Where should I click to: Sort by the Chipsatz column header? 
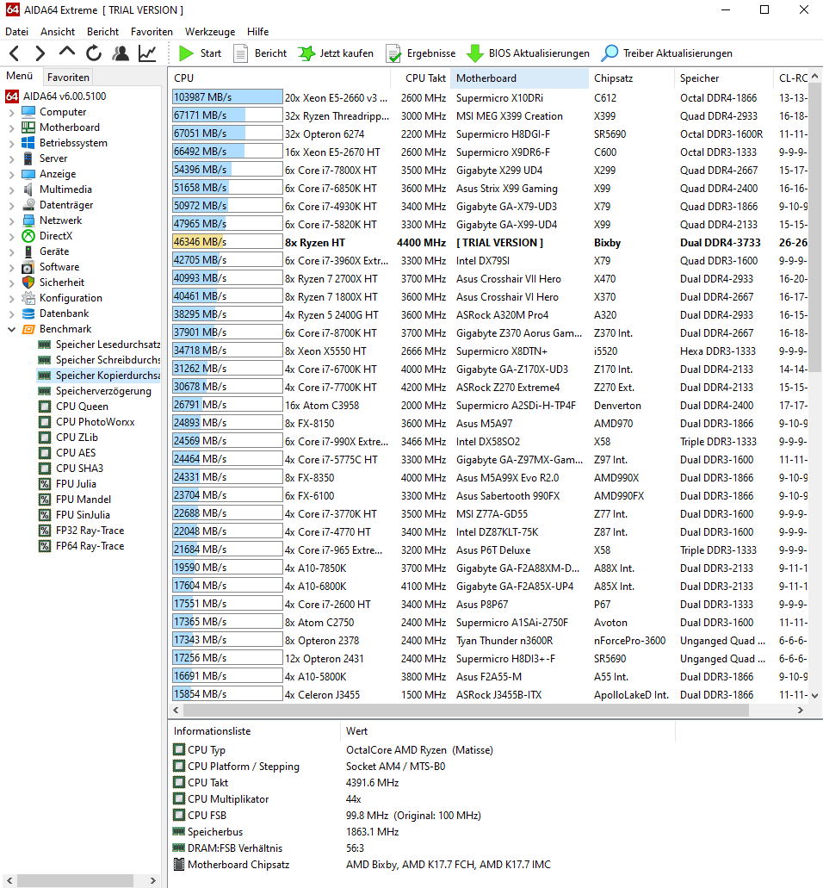pos(631,78)
